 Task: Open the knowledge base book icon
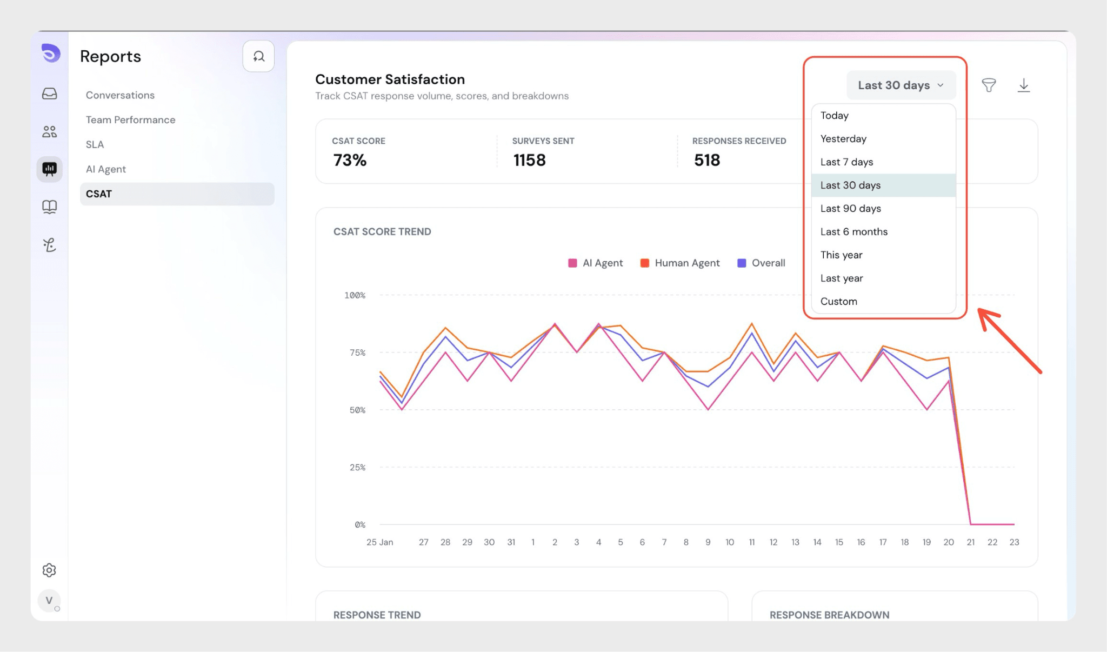[x=49, y=207]
